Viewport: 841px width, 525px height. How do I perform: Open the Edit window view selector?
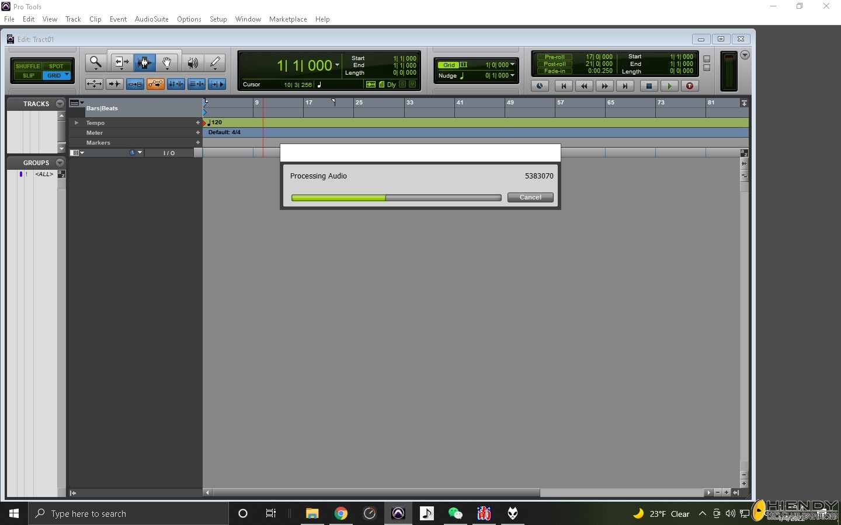77,153
